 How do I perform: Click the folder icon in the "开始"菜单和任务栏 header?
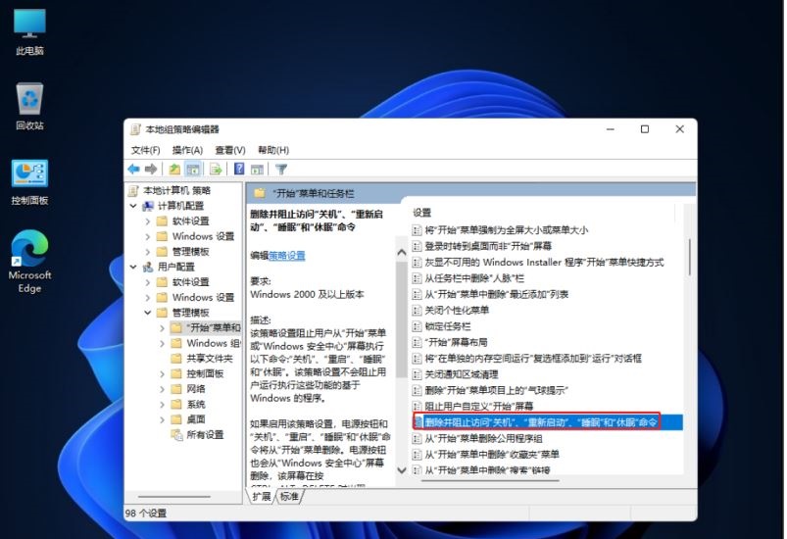pyautogui.click(x=260, y=193)
